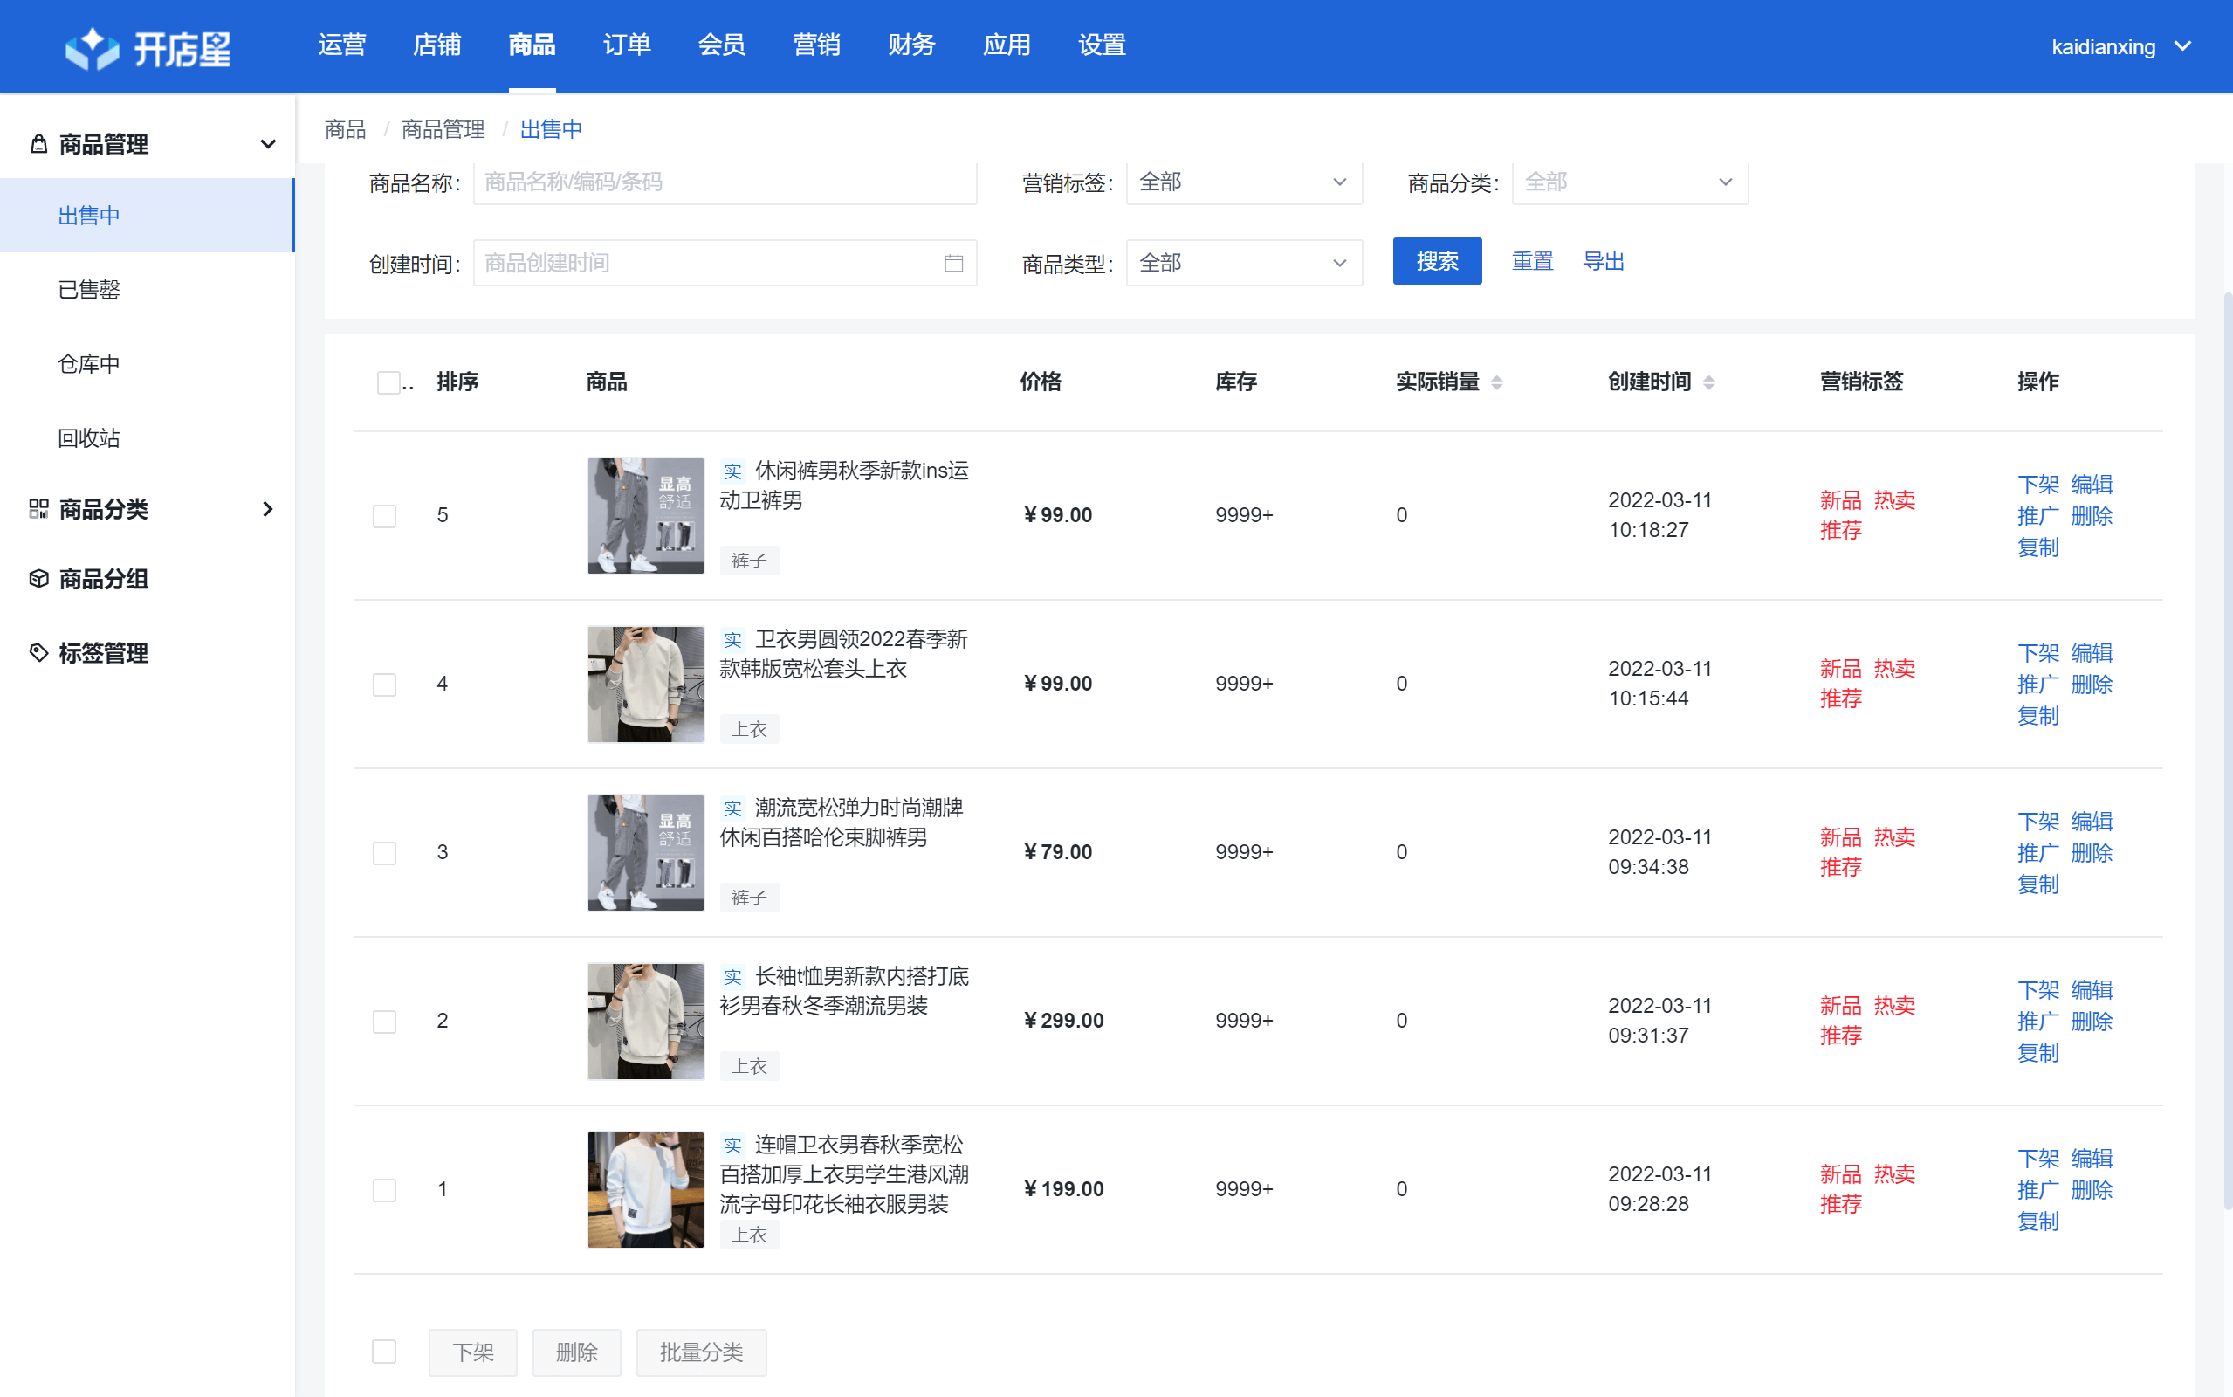Click the 商品分组 cube icon in sidebar
Screen dimensions: 2233x1397
pyautogui.click(x=38, y=579)
